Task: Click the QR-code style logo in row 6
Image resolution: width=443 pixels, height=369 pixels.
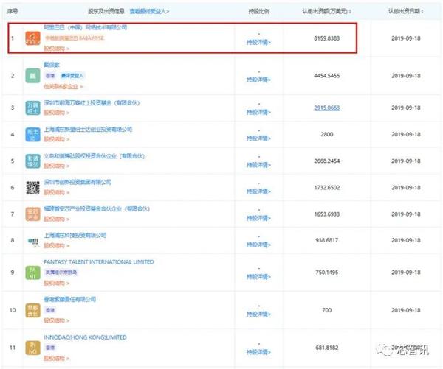Action: 32,188
